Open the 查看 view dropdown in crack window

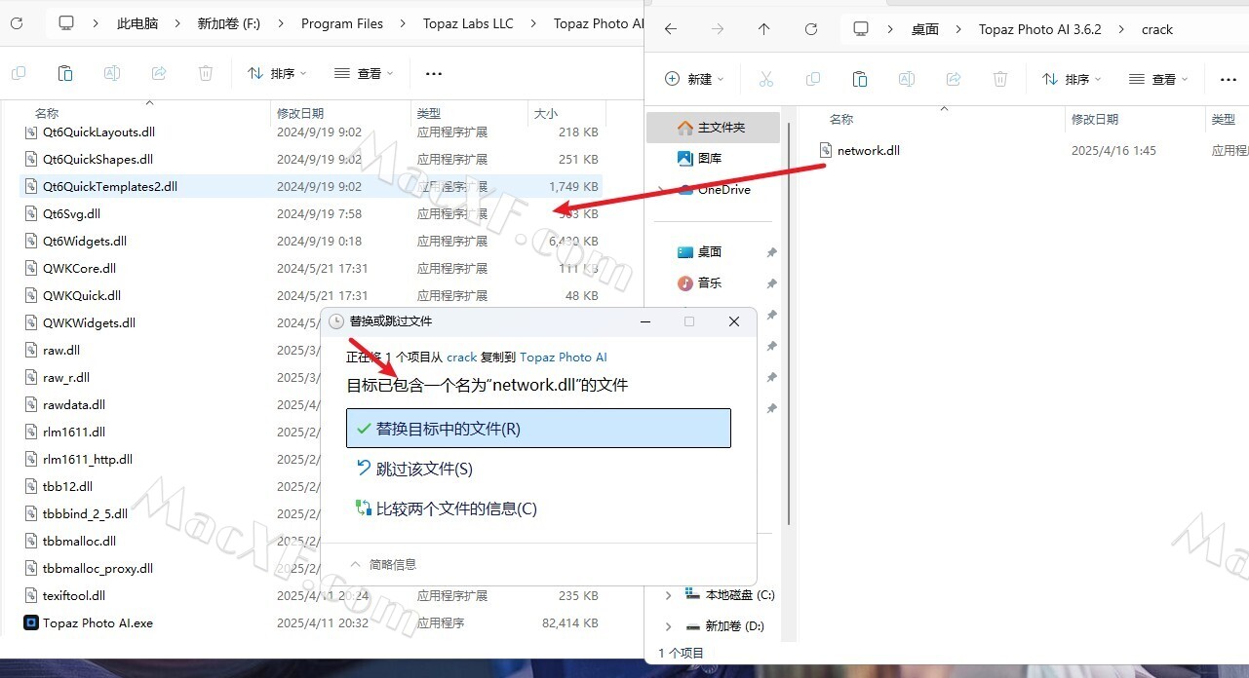pyautogui.click(x=1158, y=79)
